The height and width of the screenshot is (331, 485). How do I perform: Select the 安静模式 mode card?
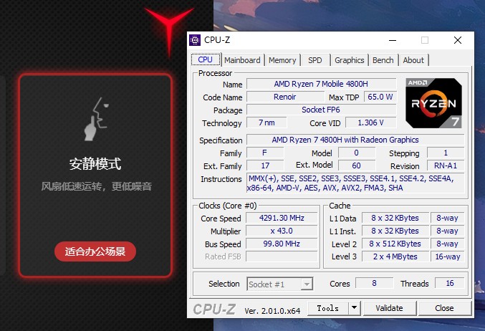pos(95,176)
